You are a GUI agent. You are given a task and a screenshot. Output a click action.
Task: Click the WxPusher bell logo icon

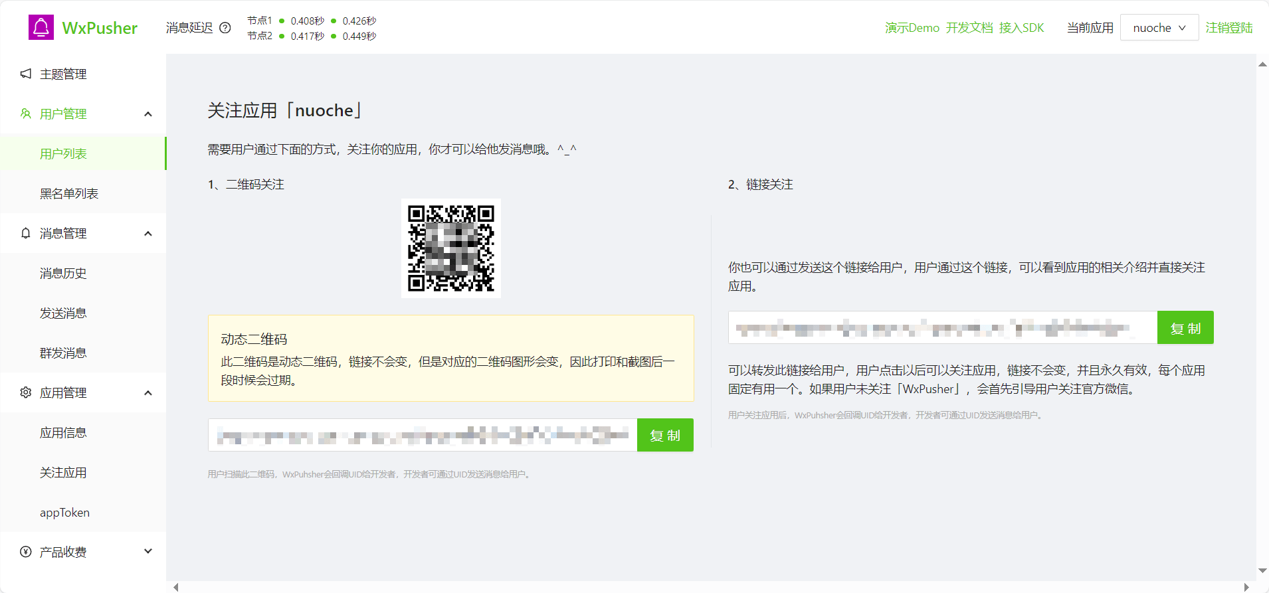pyautogui.click(x=41, y=27)
